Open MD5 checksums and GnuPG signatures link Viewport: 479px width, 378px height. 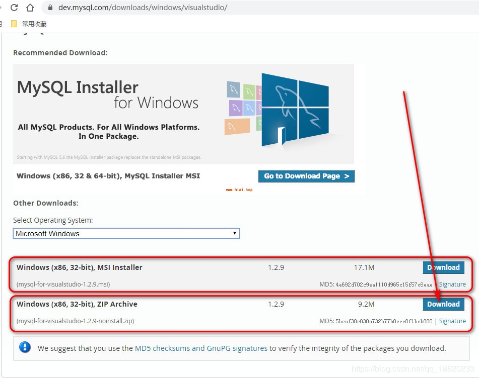click(201, 348)
